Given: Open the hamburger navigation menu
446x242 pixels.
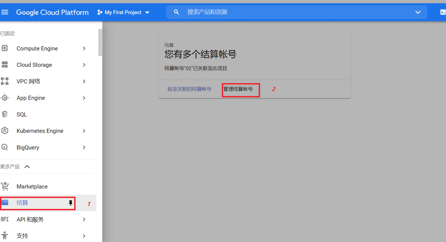Looking at the screenshot, I should 5,12.
